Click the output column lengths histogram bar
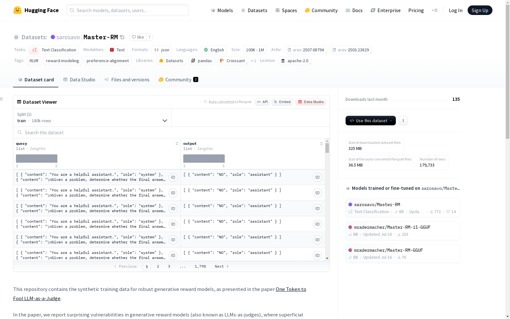 (204, 159)
